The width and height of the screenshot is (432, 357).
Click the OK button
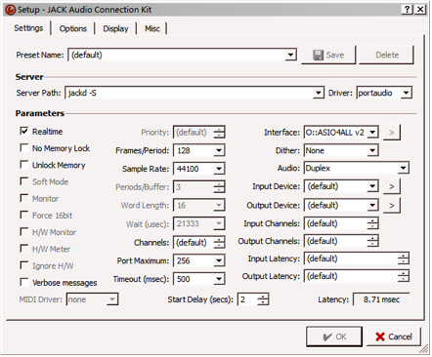click(334, 337)
